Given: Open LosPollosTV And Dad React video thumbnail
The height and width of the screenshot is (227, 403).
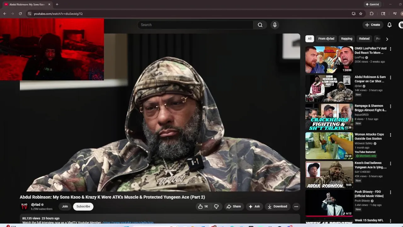Looking at the screenshot, I should [329, 60].
